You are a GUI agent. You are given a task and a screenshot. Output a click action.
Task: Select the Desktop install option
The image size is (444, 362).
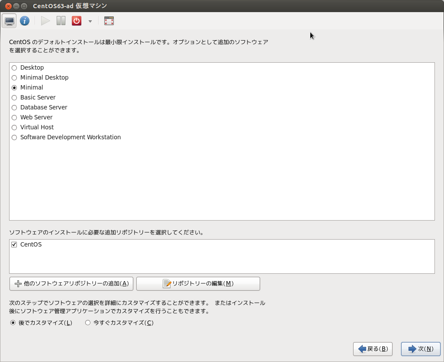tap(14, 67)
